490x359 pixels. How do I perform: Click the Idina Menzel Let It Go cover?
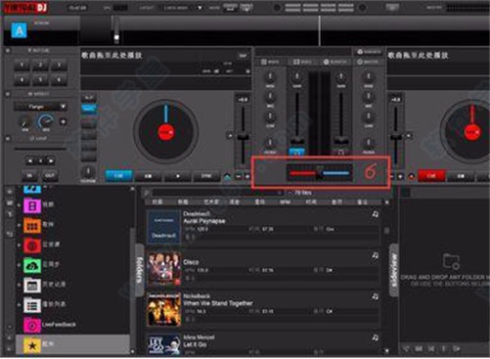(163, 344)
